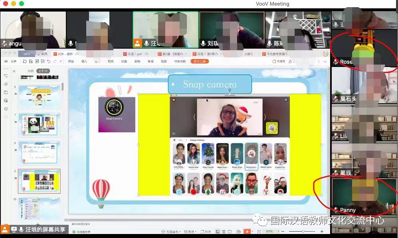Toggle microphone on 刘 participant tile
Screen dimensions: 398x238
(203, 43)
